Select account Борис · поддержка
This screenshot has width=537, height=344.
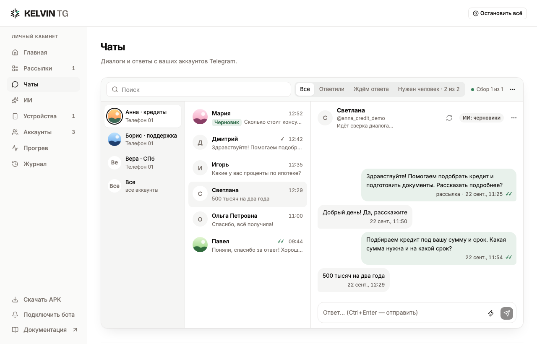(x=143, y=139)
